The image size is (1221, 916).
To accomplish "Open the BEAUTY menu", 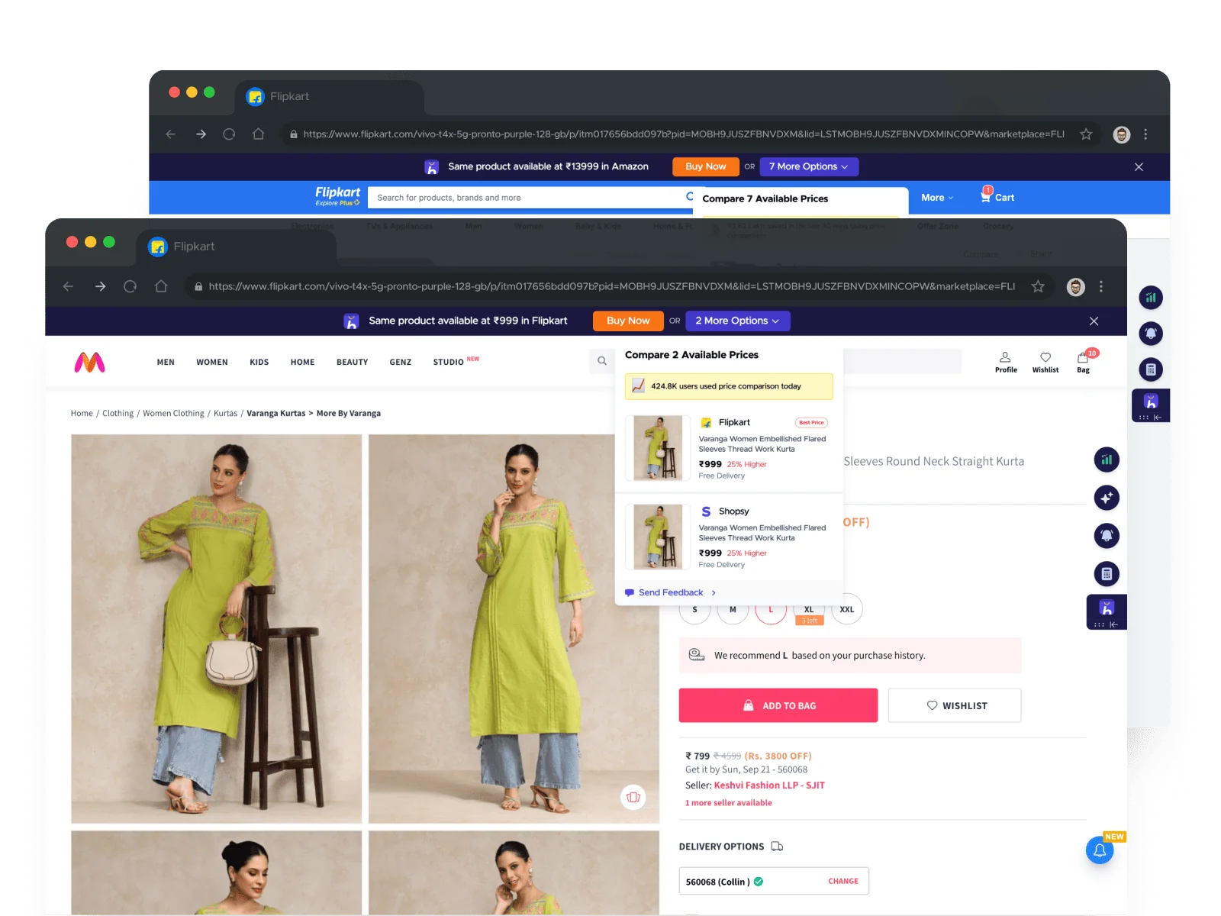I will (353, 363).
